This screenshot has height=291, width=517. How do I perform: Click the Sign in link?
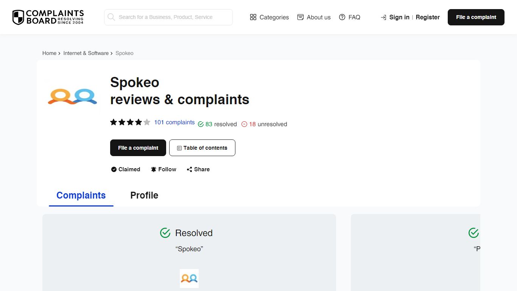point(399,17)
